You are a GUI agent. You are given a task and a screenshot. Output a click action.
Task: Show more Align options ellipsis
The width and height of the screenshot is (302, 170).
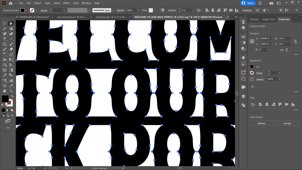click(x=296, y=110)
